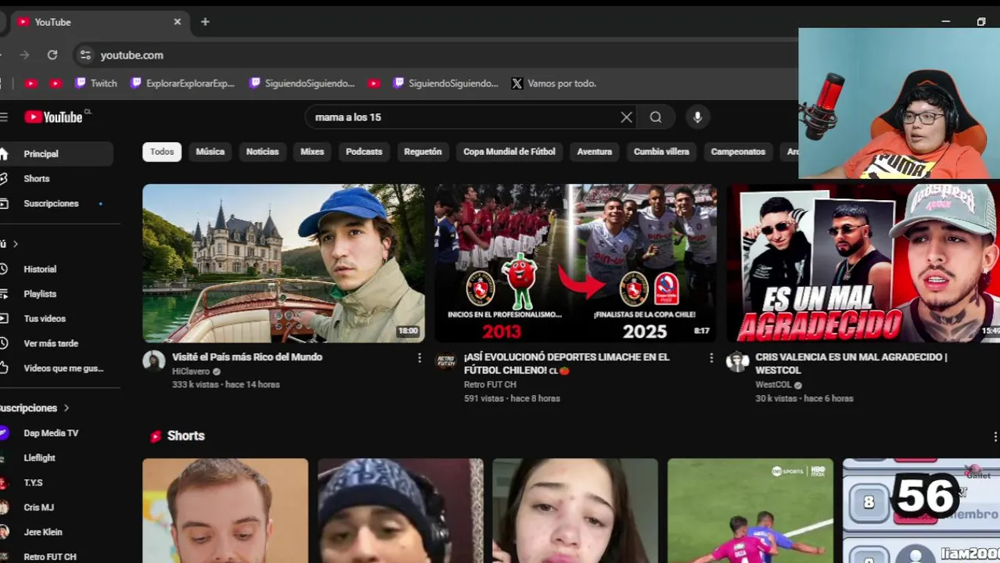Image resolution: width=1000 pixels, height=563 pixels.
Task: Select the Todos filter chip
Action: [x=162, y=152]
